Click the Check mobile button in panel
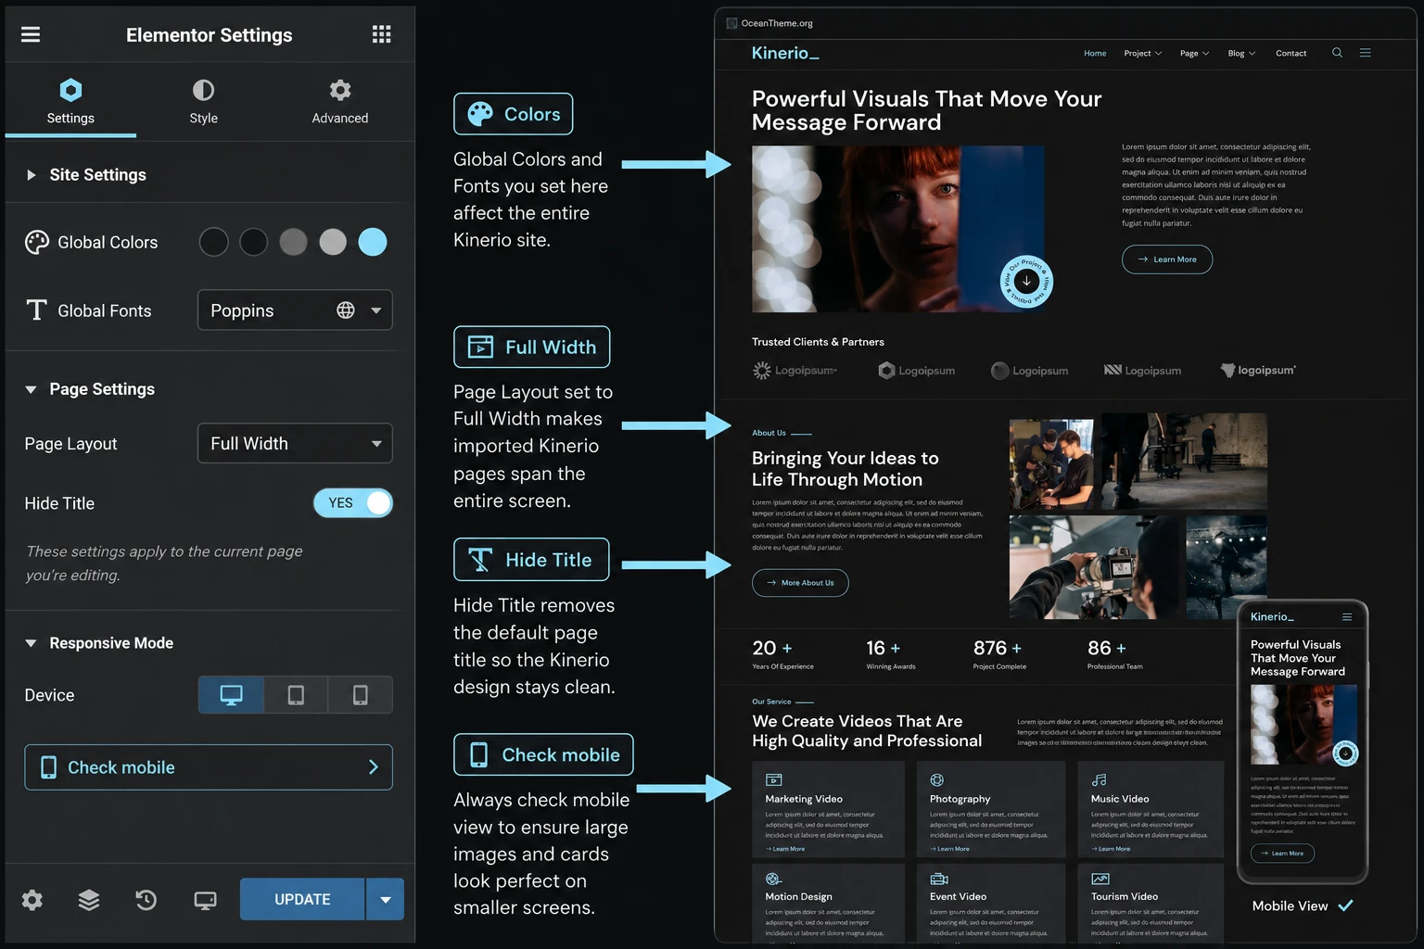This screenshot has width=1424, height=949. click(209, 767)
